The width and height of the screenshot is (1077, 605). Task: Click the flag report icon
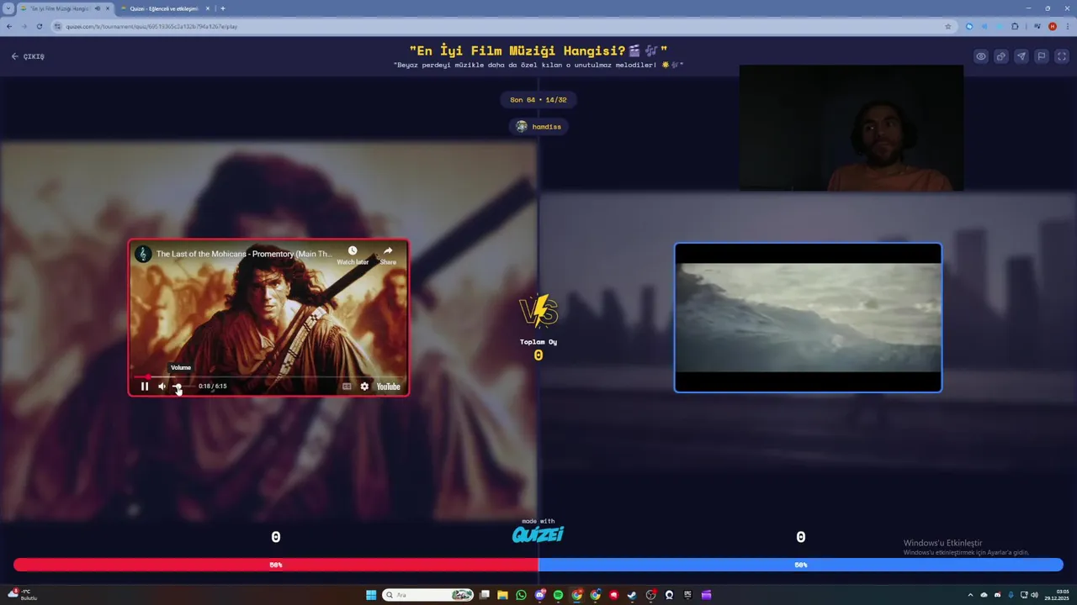point(1042,56)
